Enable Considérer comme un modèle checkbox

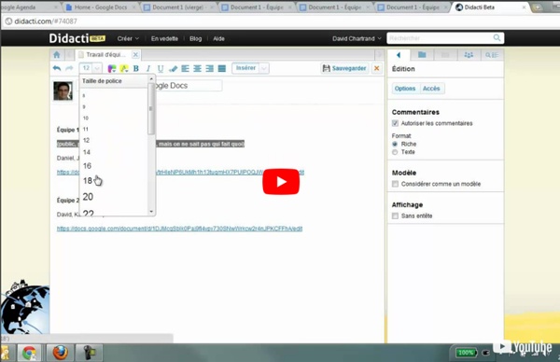click(x=395, y=184)
